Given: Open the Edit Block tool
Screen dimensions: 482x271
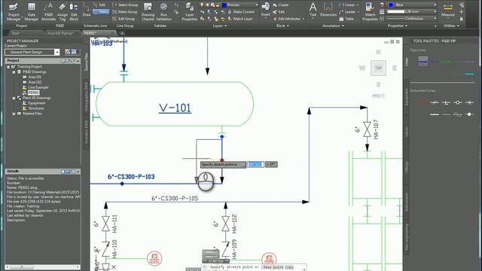Looking at the screenshot, I should click(74, 12).
